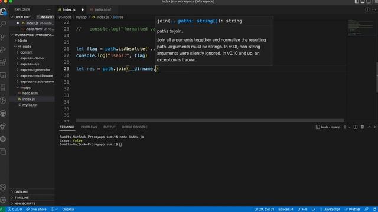Change end of line sequence LF

tap(314, 210)
